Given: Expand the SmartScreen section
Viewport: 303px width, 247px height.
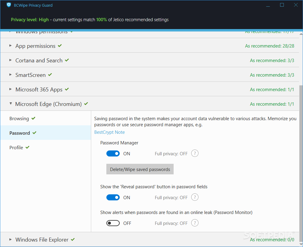Looking at the screenshot, I should click(10, 74).
